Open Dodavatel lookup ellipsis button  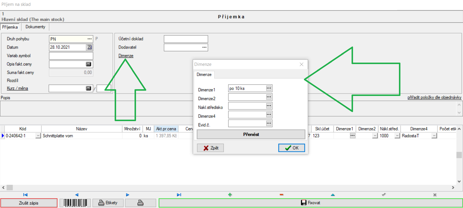204,47
